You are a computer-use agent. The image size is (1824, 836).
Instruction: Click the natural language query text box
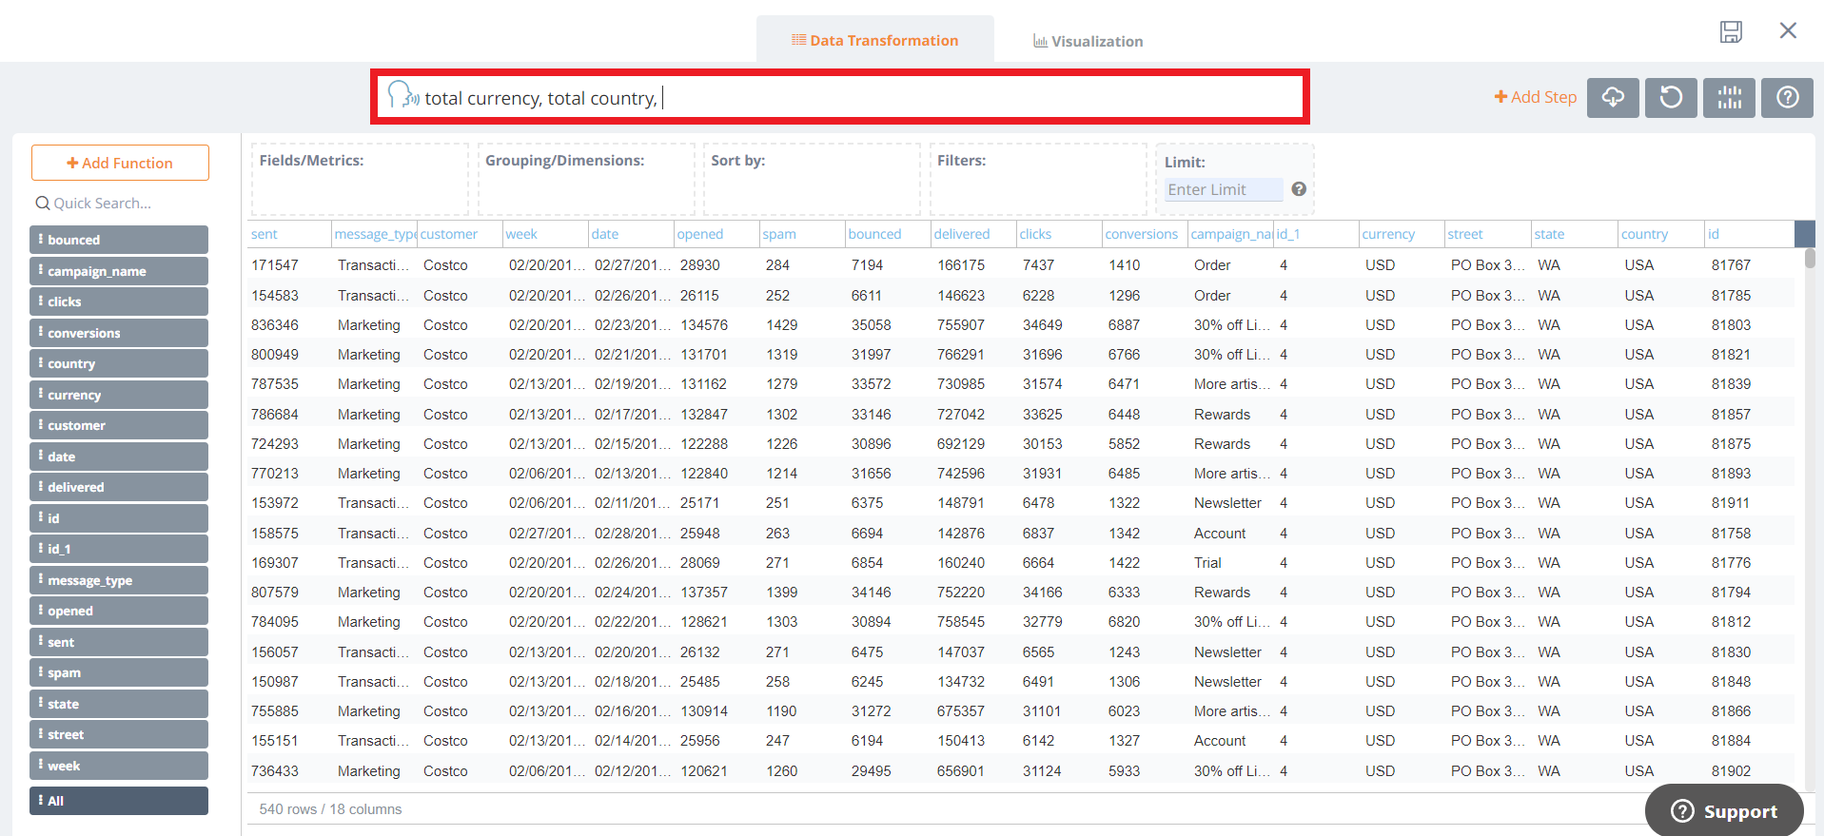856,98
